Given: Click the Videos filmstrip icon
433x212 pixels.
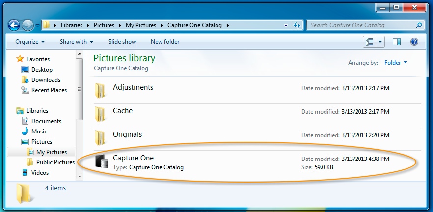Looking at the screenshot, I should click(25, 173).
